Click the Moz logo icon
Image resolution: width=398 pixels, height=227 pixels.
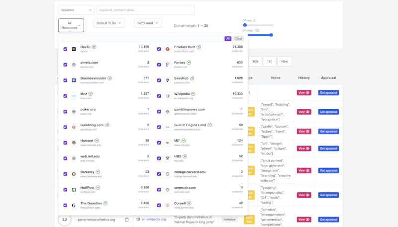74,96
